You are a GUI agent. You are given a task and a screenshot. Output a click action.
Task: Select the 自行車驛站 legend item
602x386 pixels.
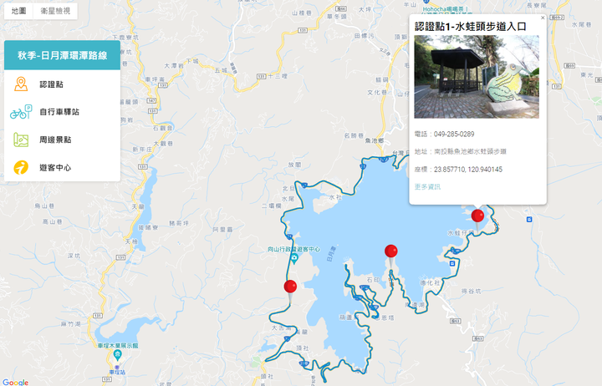pos(62,112)
